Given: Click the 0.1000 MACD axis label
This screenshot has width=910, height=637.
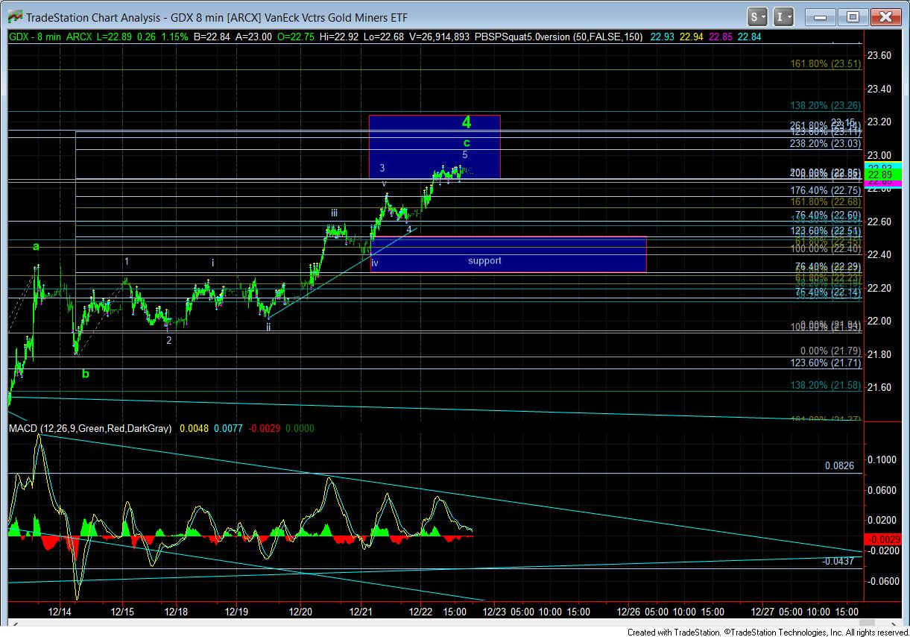Looking at the screenshot, I should 882,460.
